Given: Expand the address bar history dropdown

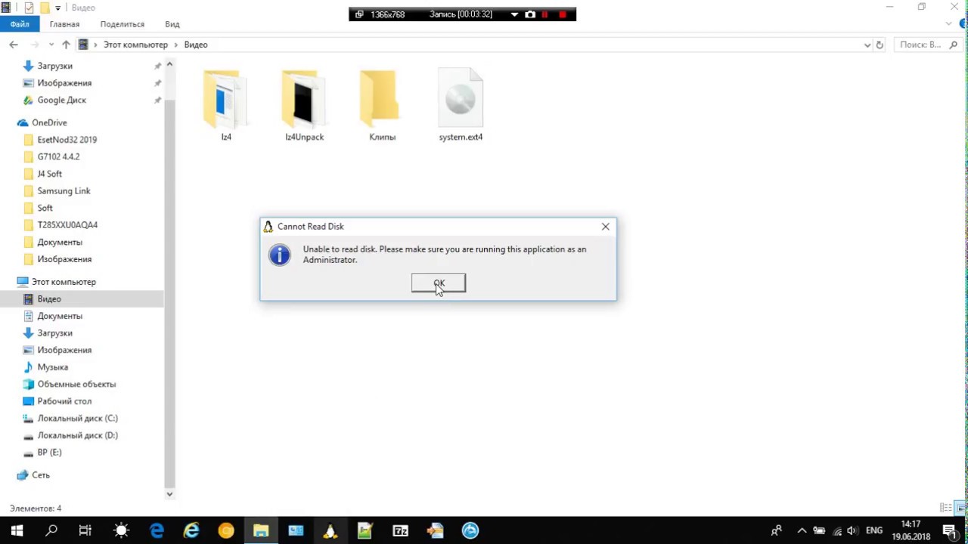Looking at the screenshot, I should (867, 45).
